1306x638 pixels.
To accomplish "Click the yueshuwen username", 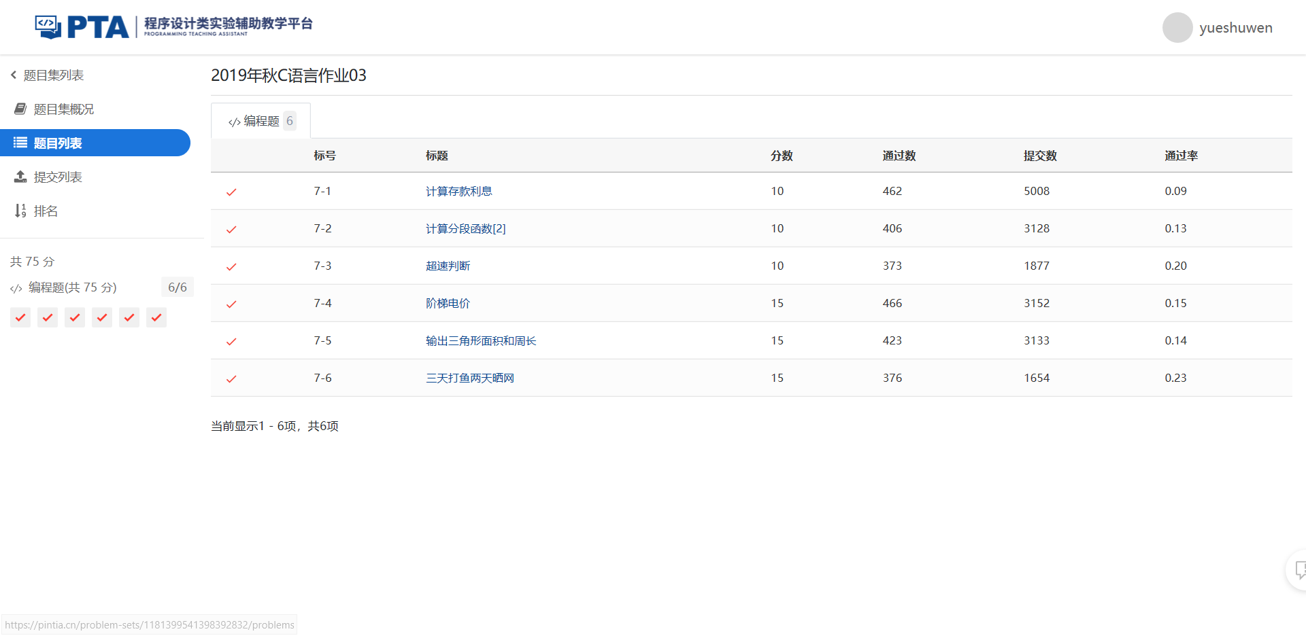I will (x=1236, y=28).
